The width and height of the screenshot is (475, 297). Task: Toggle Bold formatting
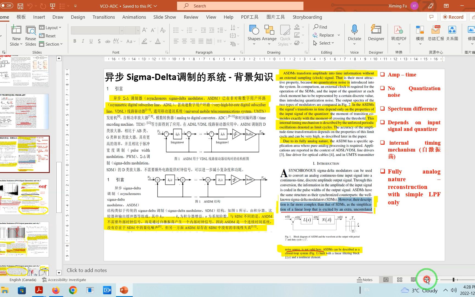coord(75,41)
